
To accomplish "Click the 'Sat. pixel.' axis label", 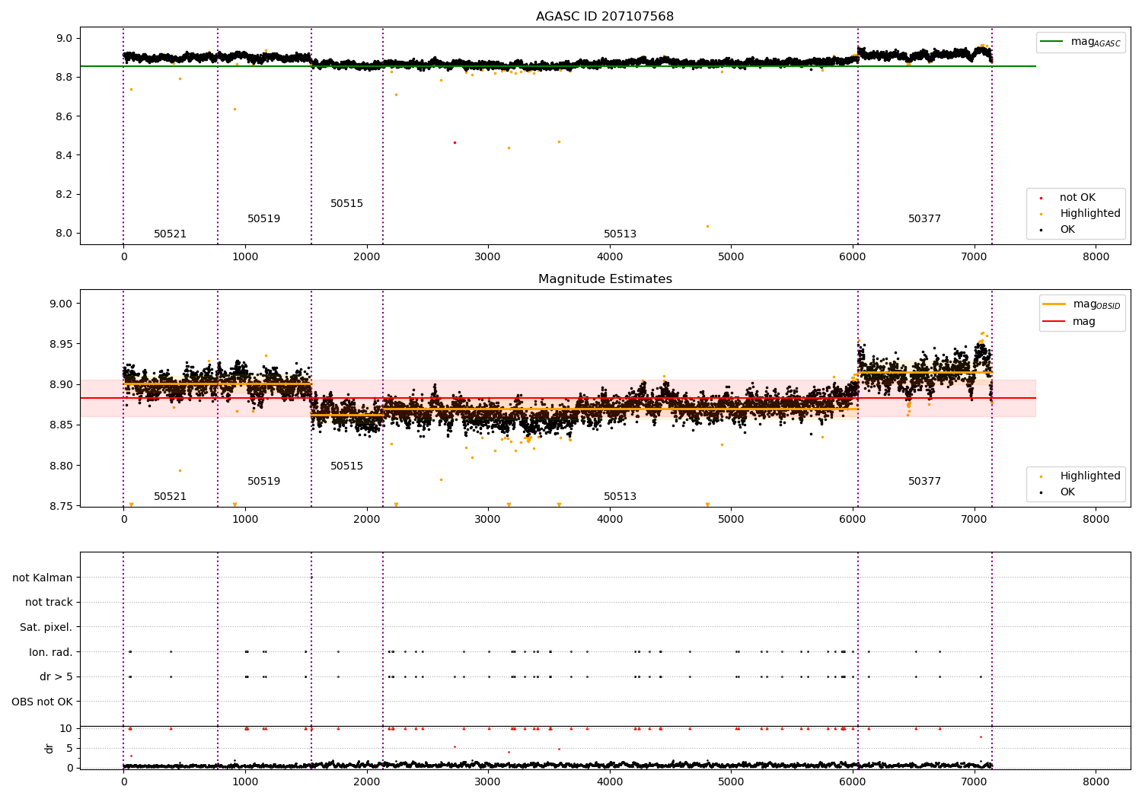I will pos(46,628).
